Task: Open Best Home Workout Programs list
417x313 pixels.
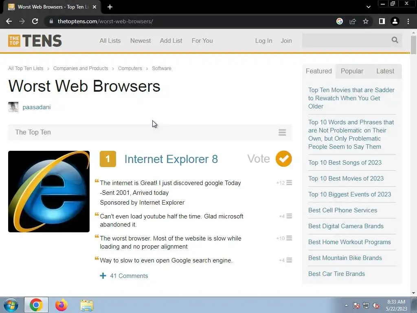Action: point(349,242)
